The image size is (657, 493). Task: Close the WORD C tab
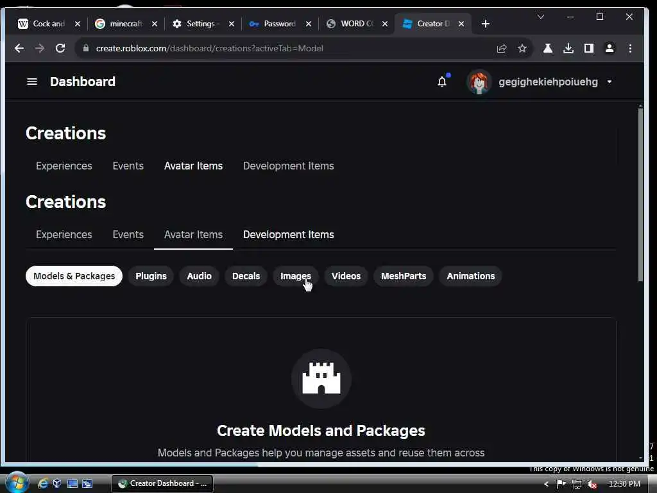coord(385,24)
